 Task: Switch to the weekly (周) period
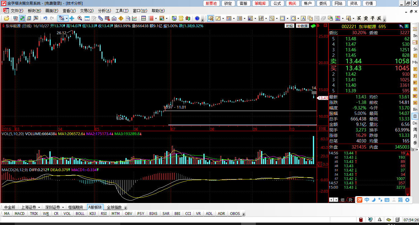pos(415,130)
